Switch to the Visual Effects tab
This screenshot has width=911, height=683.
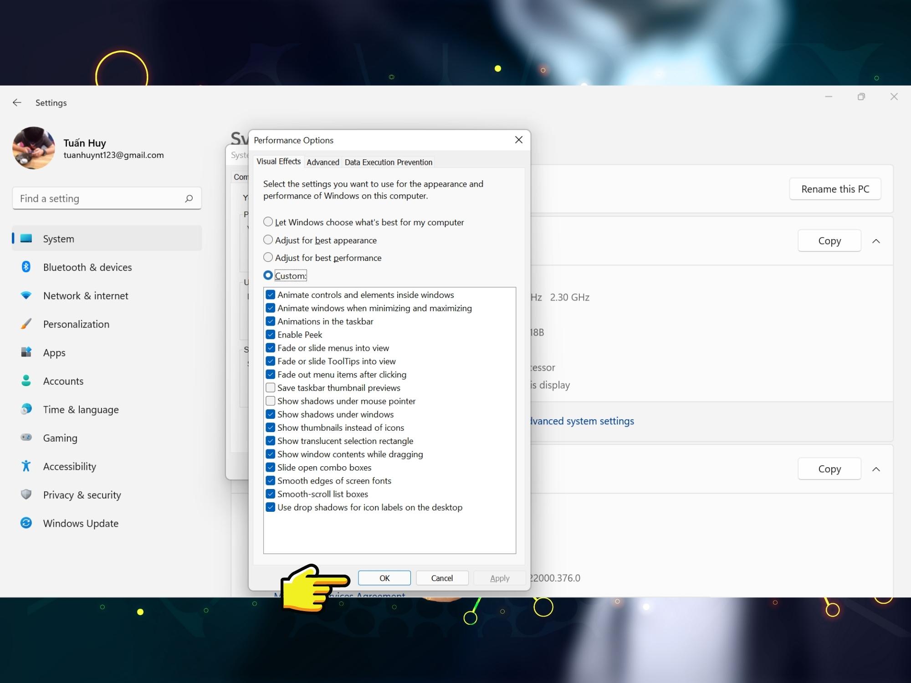point(278,161)
